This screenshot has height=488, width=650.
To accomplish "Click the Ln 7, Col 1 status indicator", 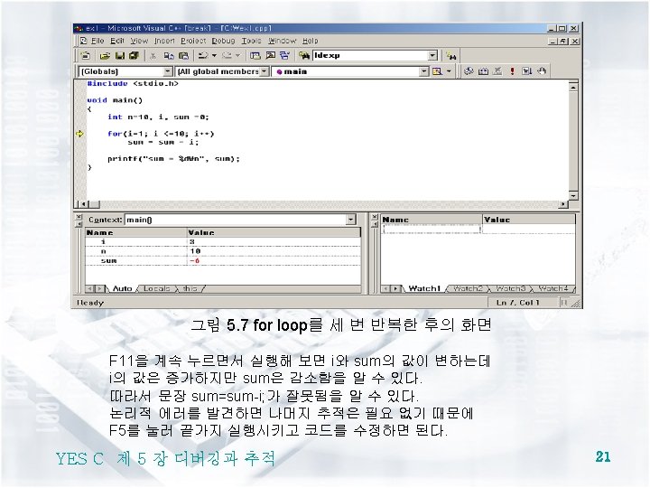I will click(518, 303).
